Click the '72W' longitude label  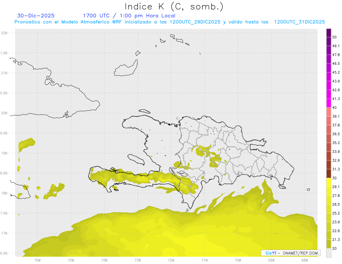171,260
